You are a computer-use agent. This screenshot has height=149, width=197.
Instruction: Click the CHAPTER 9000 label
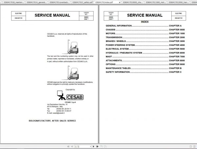177,64
